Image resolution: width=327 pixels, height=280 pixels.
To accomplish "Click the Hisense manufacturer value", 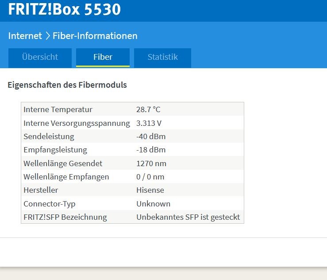I will coord(150,190).
